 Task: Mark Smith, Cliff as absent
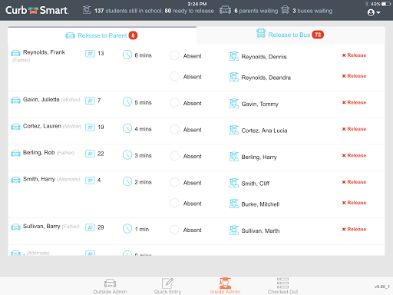[174, 182]
